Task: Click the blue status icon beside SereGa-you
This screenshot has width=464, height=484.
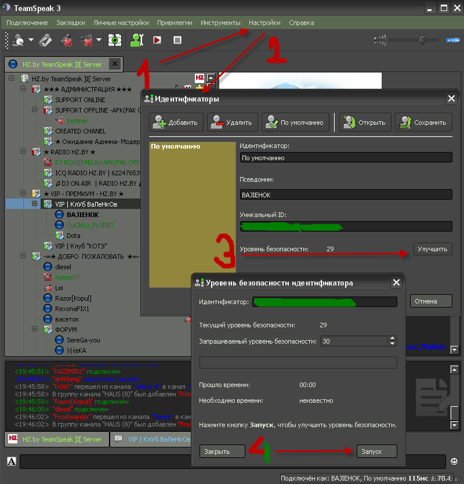Action: pos(59,340)
